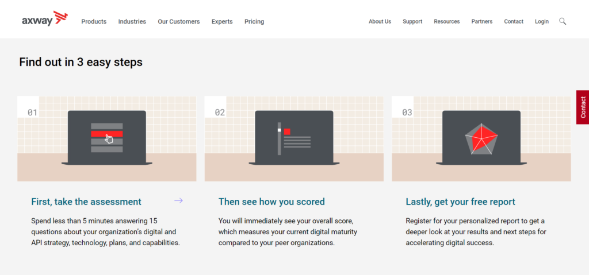Screen dimensions: 589x275
Task: Open the About Us link
Action: [380, 22]
